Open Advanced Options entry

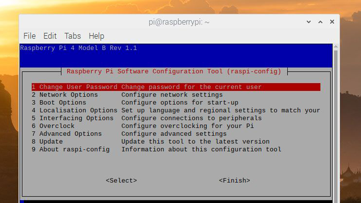(x=70, y=134)
